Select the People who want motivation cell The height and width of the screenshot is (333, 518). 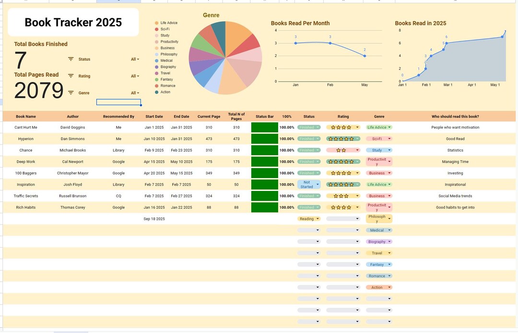tap(455, 127)
